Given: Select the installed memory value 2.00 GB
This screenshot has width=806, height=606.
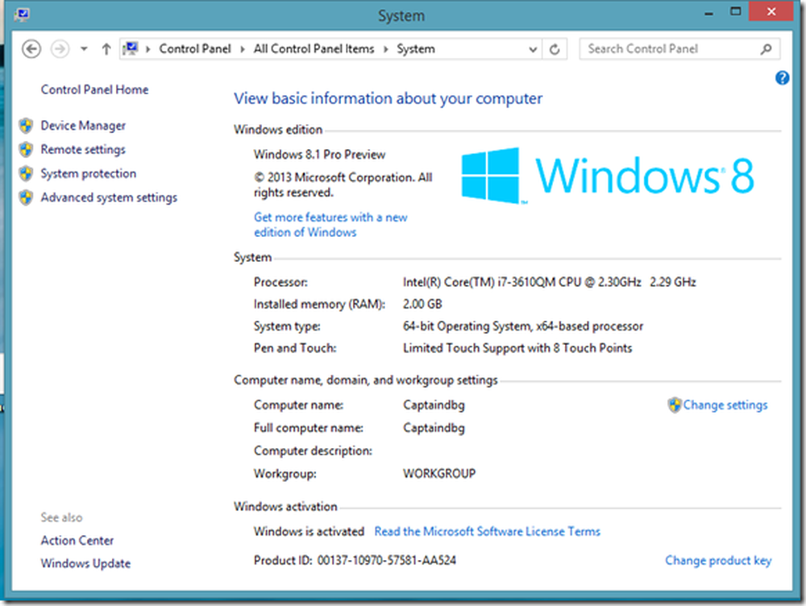Looking at the screenshot, I should tap(422, 305).
